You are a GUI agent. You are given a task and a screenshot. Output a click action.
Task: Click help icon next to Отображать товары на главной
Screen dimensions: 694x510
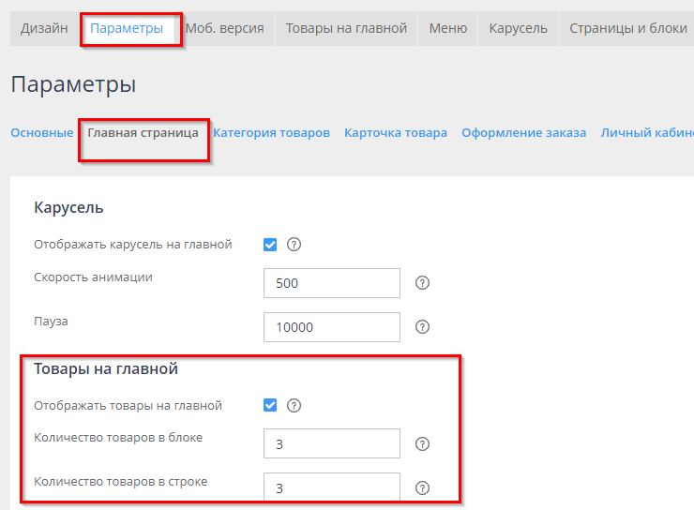coord(294,406)
